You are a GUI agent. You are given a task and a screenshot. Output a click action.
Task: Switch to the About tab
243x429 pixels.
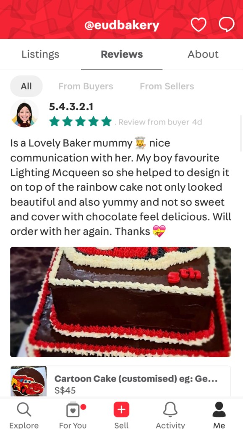pos(203,54)
